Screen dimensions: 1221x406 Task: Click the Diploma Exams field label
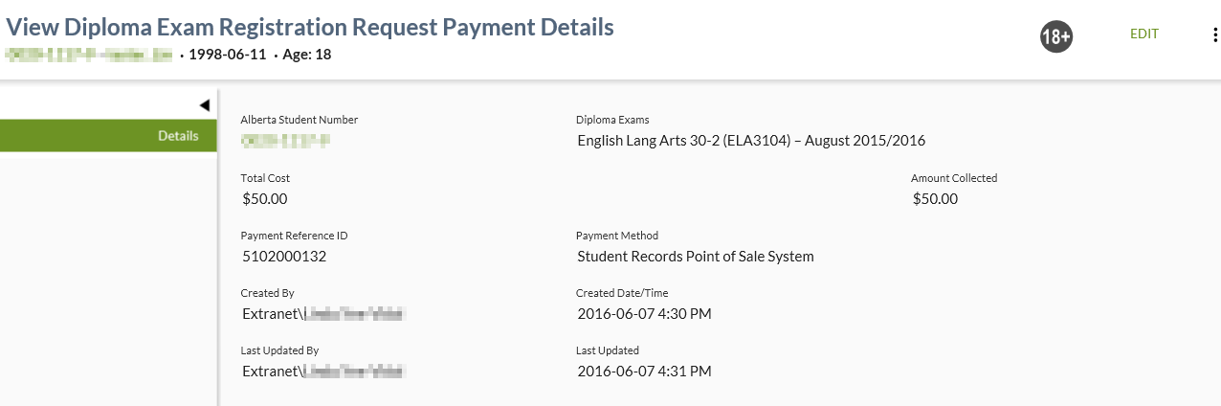point(612,121)
